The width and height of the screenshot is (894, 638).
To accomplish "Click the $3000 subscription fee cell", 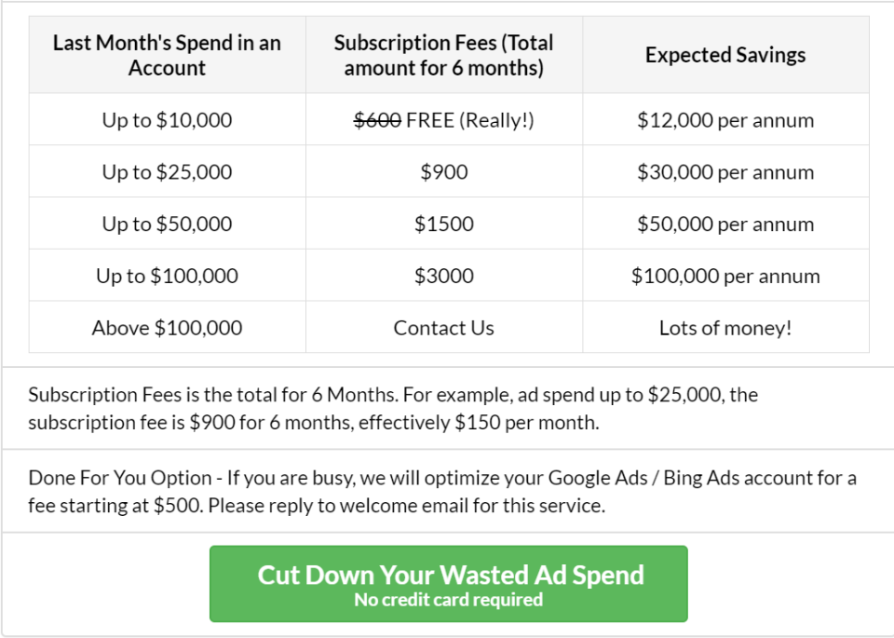I will 443,277.
